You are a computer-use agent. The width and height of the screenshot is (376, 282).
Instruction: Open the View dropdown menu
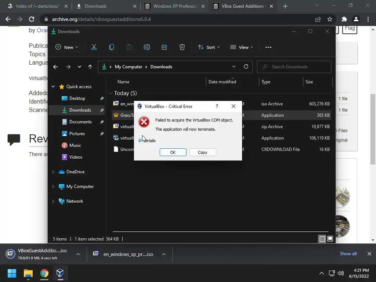pos(242,47)
